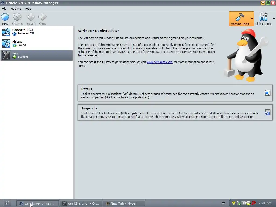276x207 pixels.
Task: Click the X OS icon of win
Action: (6, 55)
